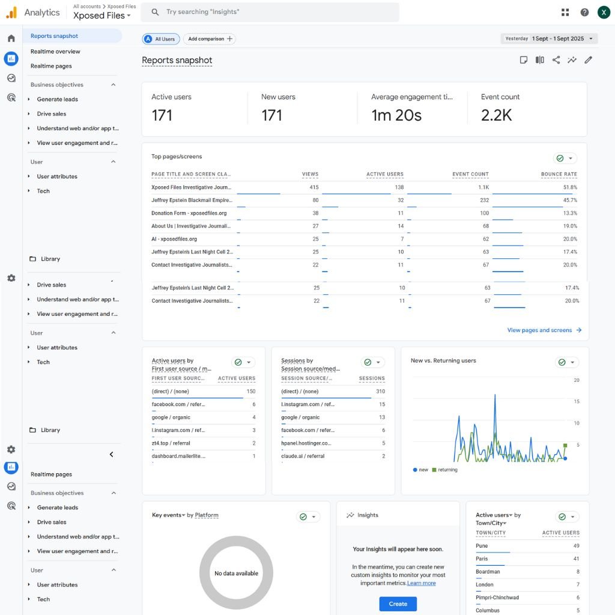
Task: Click the Home icon in left navigation rail
Action: coord(11,38)
